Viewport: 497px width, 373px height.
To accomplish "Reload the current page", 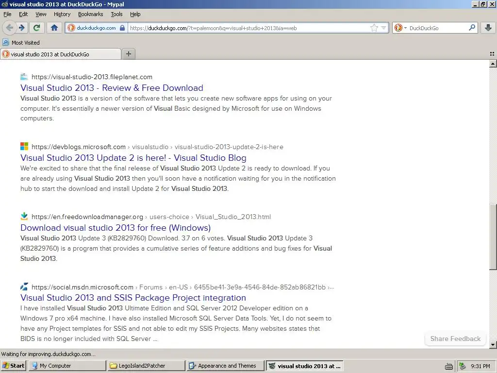I will click(x=36, y=28).
